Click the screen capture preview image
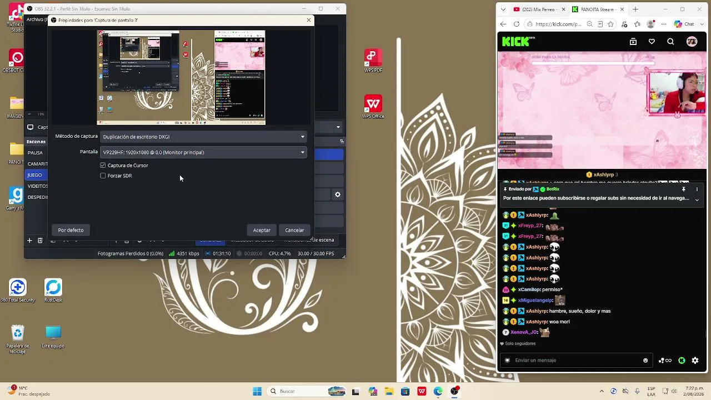 click(x=181, y=78)
